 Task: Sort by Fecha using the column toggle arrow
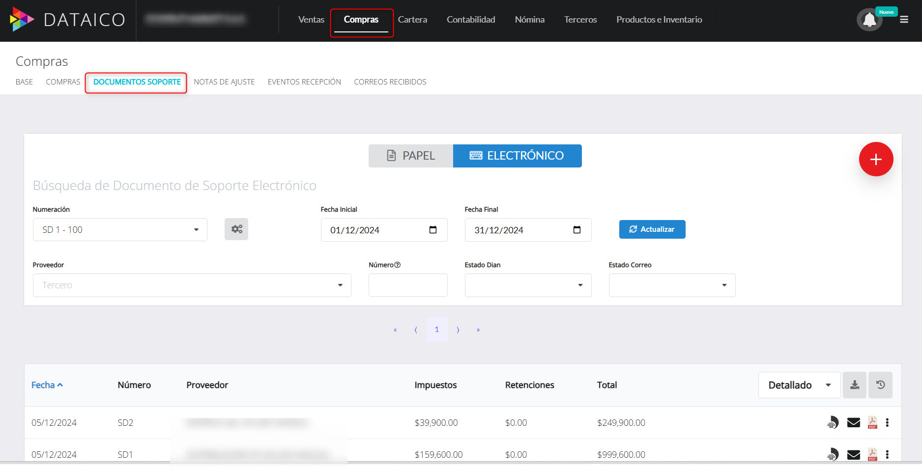pos(60,385)
